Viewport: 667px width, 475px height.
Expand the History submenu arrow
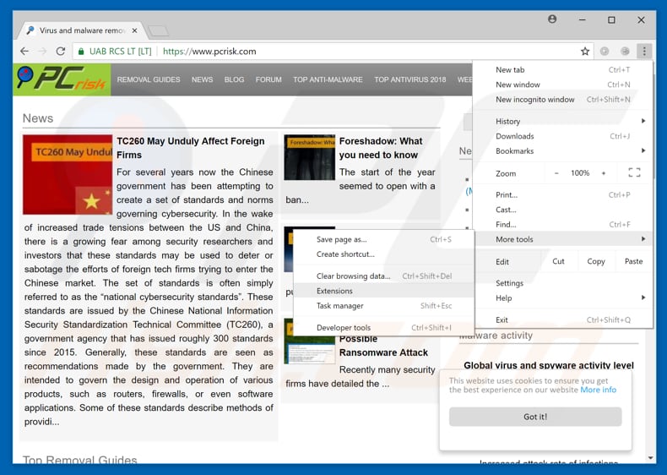coord(643,121)
